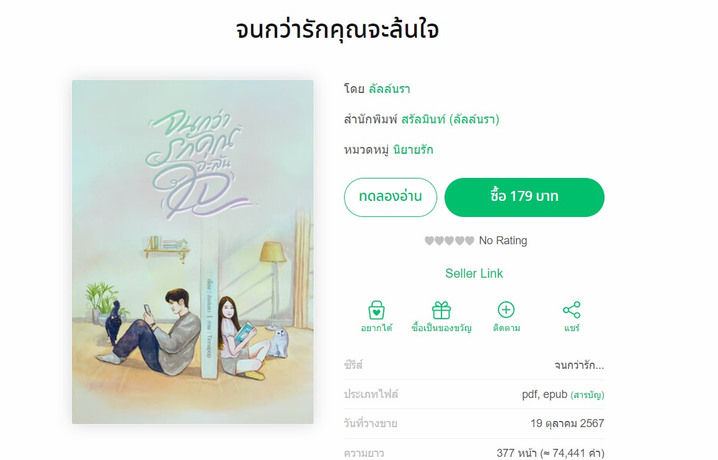Viewport: 718px width, 460px height.
Task: Select the fourth rating heart
Action: 459,241
